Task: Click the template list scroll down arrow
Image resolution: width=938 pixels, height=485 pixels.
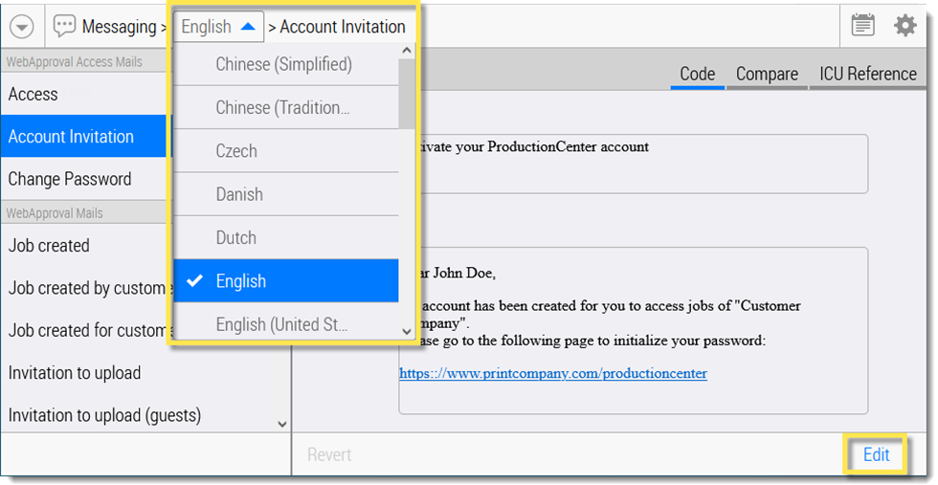Action: click(x=282, y=424)
